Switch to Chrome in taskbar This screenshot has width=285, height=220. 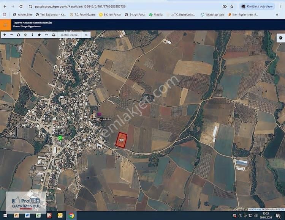click(x=71, y=215)
